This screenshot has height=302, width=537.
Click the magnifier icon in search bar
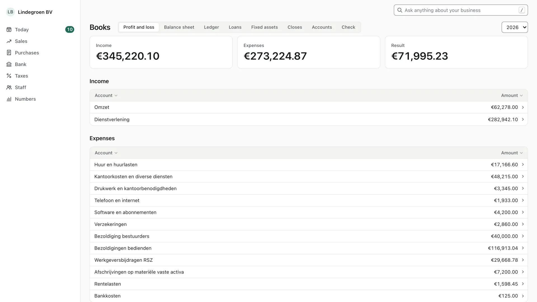tap(400, 10)
